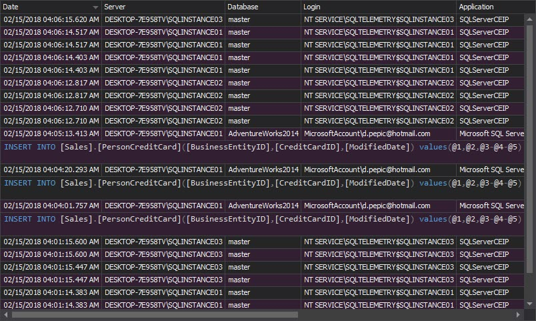Click the horizontal scrollbar thumb
Image resolution: width=536 pixels, height=321 pixels.
coord(155,314)
